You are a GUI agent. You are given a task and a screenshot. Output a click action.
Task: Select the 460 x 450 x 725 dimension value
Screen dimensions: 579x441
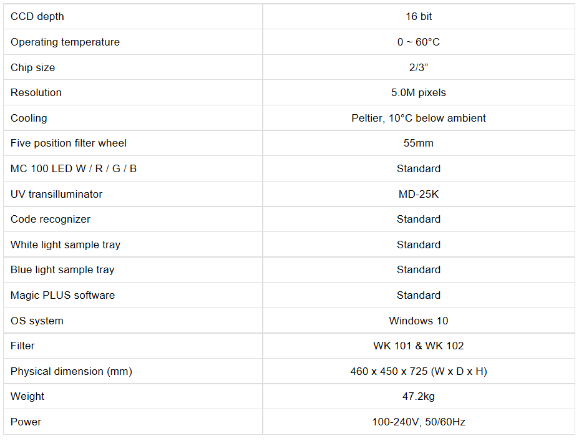click(x=419, y=371)
